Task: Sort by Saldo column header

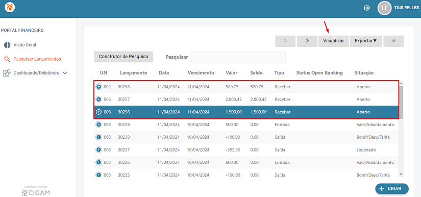Action: [x=256, y=73]
